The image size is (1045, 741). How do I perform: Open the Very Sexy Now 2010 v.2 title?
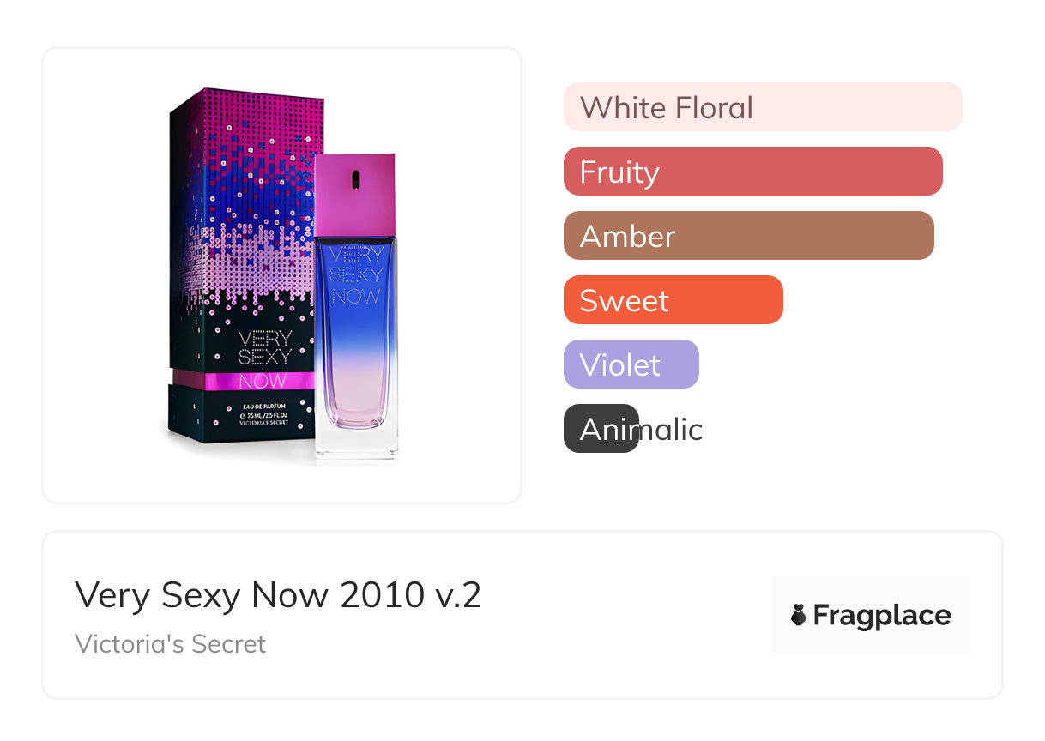coord(278,594)
